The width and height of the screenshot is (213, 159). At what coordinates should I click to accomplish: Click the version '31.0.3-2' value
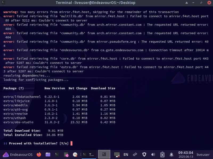(52, 122)
